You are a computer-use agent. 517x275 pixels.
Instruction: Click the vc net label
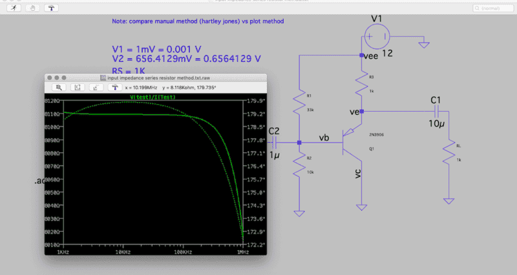[x=358, y=174]
